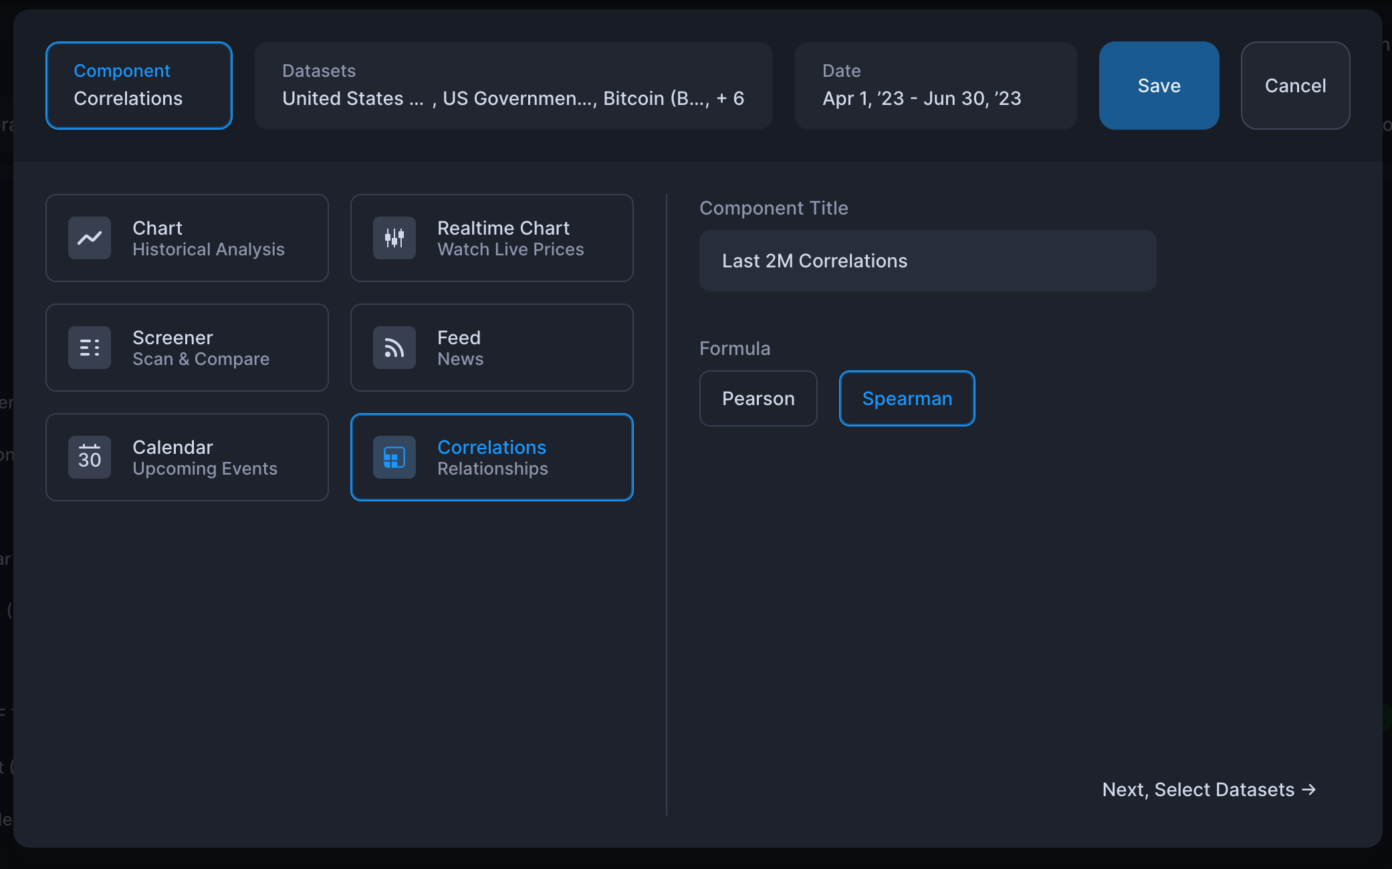Click the Correlations grid icon
This screenshot has width=1392, height=869.
point(394,457)
